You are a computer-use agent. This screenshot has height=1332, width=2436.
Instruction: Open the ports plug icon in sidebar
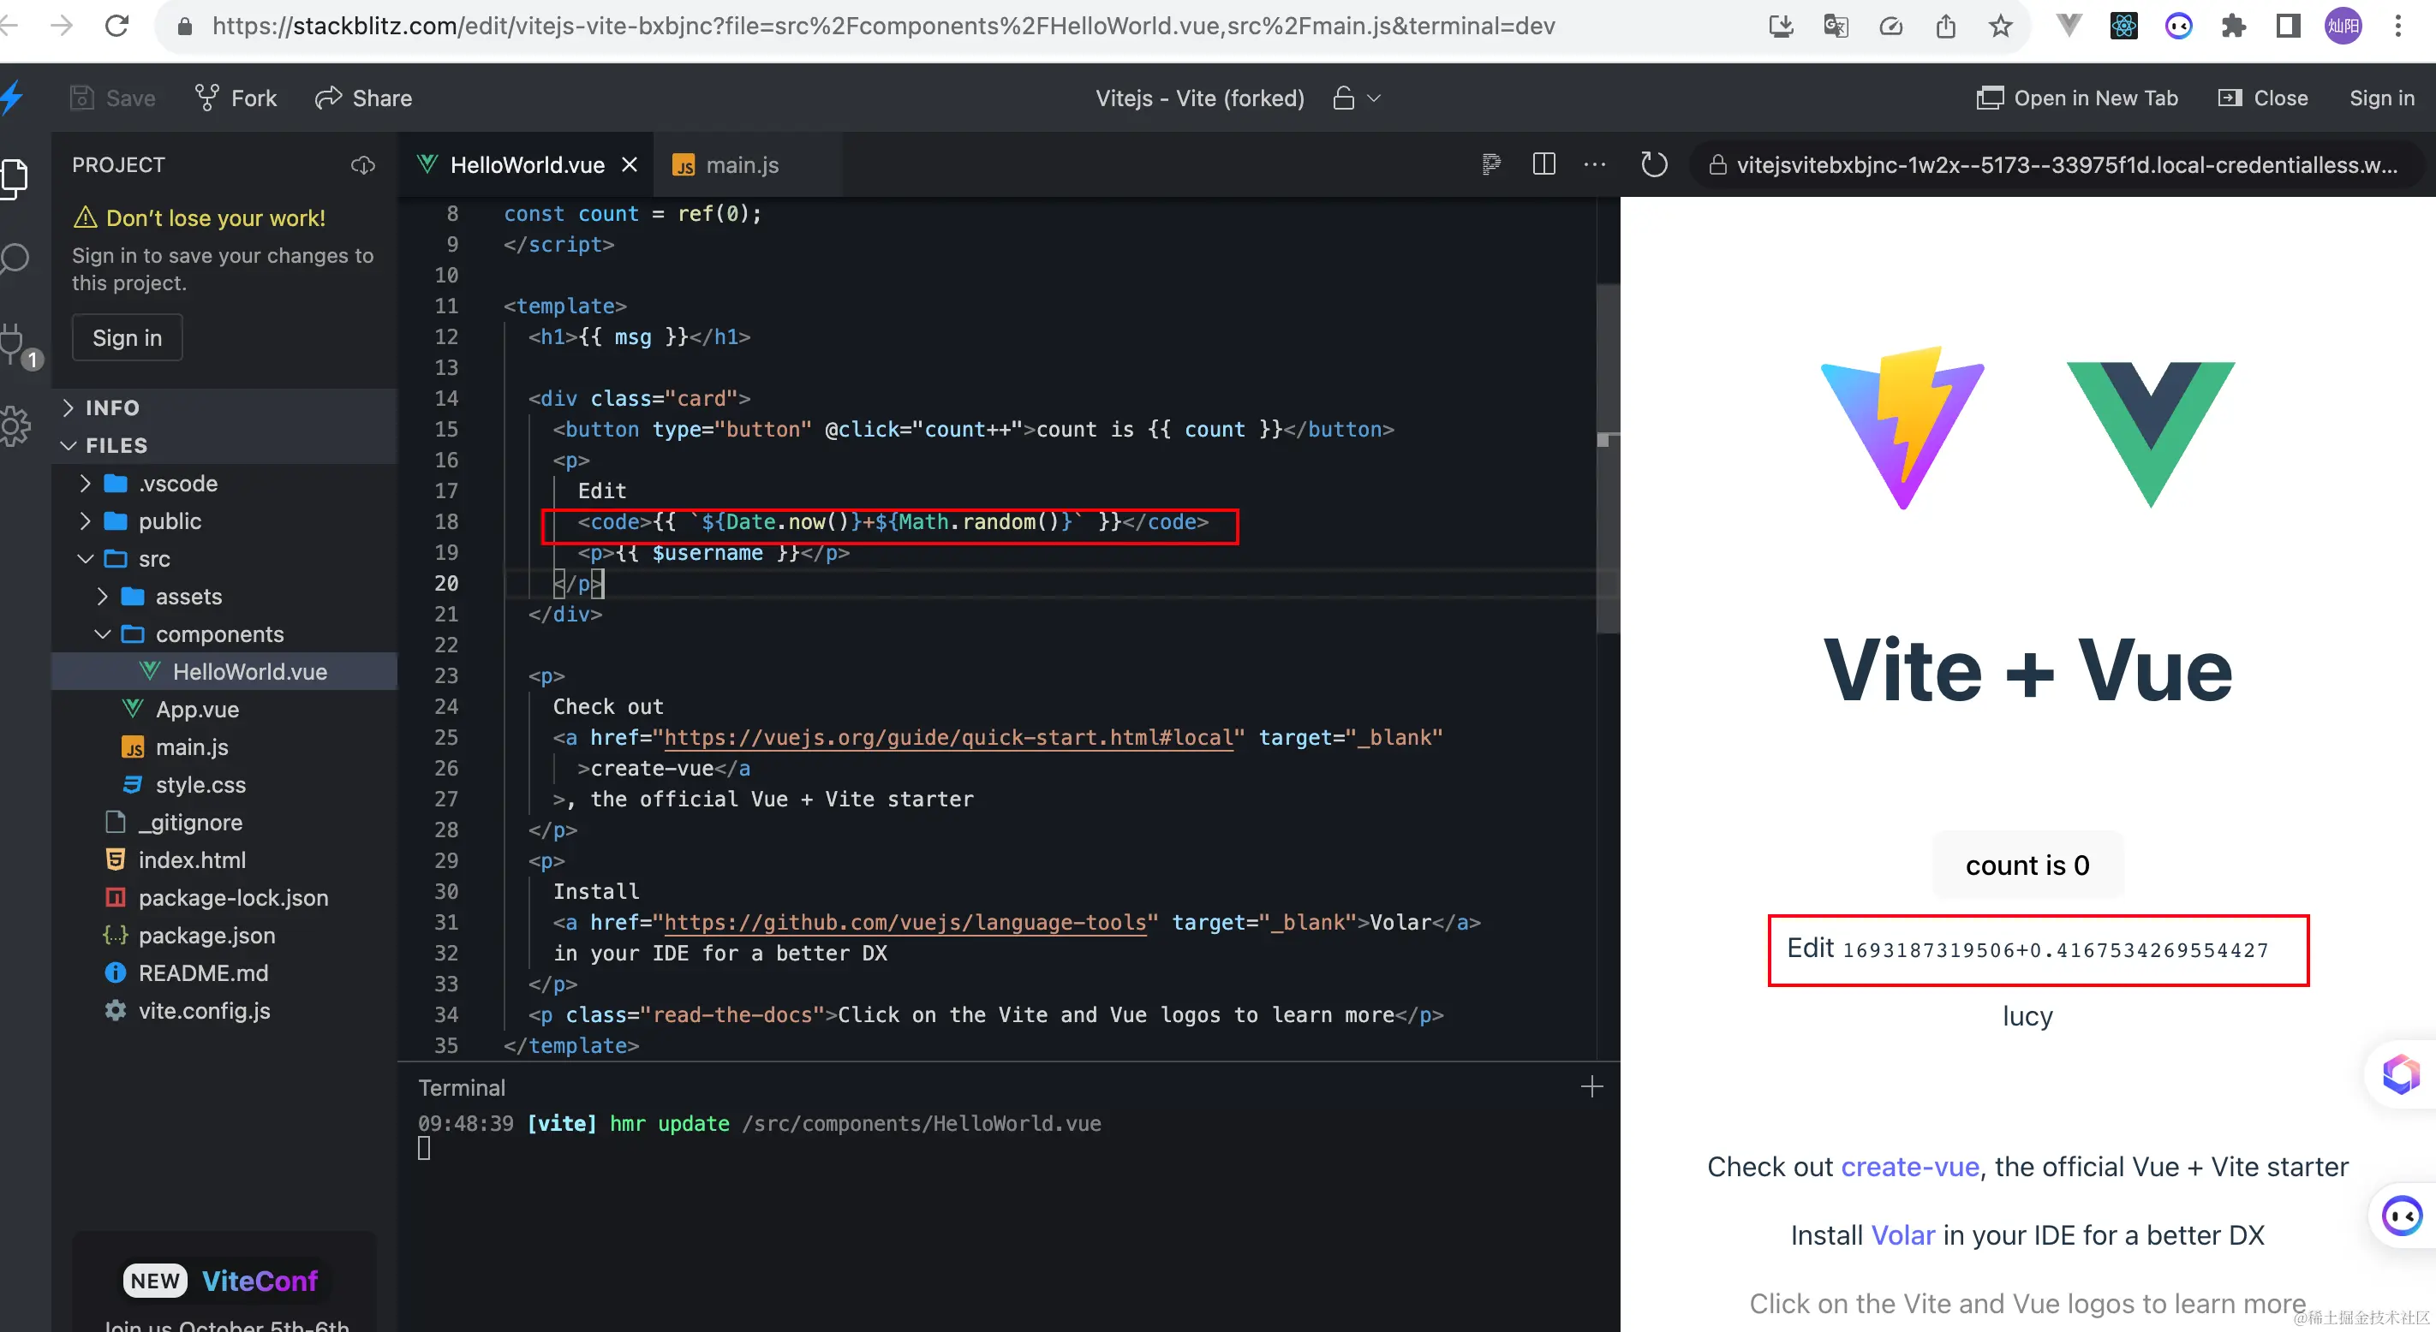(13, 342)
